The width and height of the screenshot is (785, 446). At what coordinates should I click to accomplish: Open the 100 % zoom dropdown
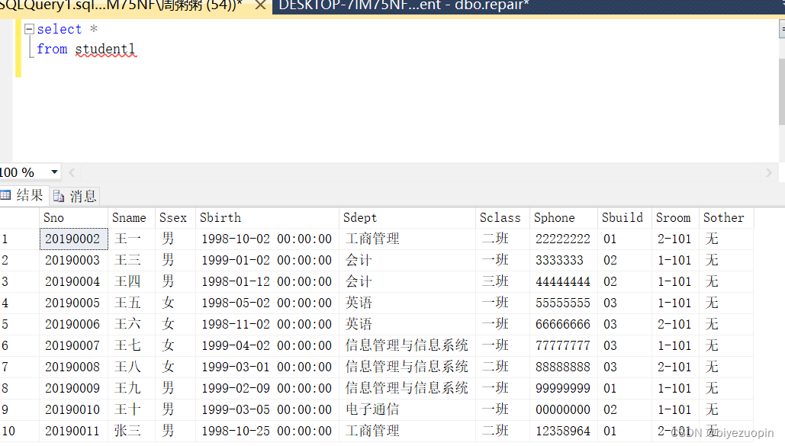pyautogui.click(x=54, y=172)
